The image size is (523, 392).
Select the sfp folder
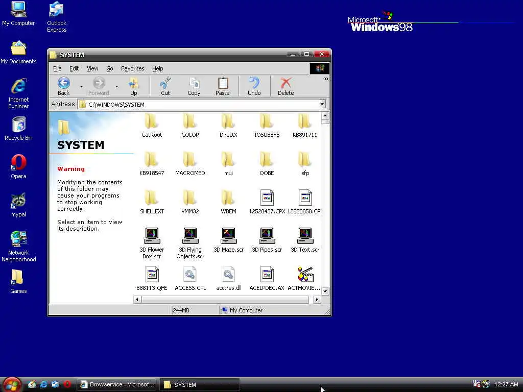click(x=305, y=164)
